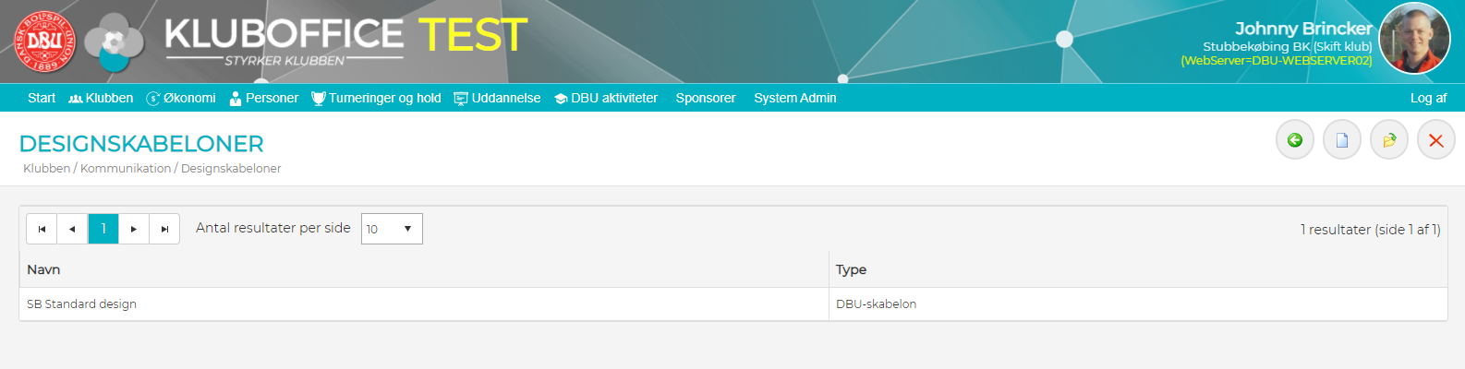Image resolution: width=1465 pixels, height=369 pixels.
Task: Click Log af to sign out
Action: (x=1428, y=98)
